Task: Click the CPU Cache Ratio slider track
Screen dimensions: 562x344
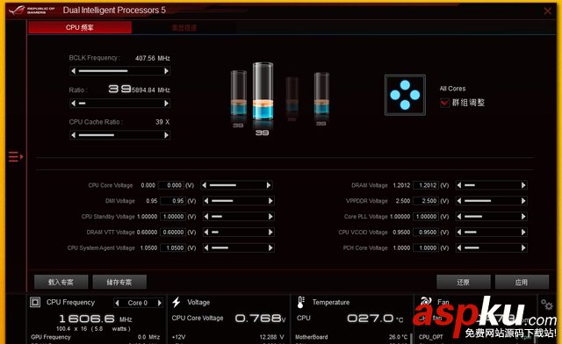Action: coord(120,135)
